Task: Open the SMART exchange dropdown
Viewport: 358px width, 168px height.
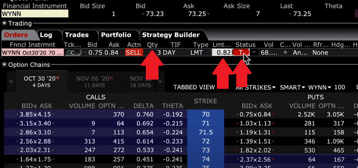Action: click(293, 88)
